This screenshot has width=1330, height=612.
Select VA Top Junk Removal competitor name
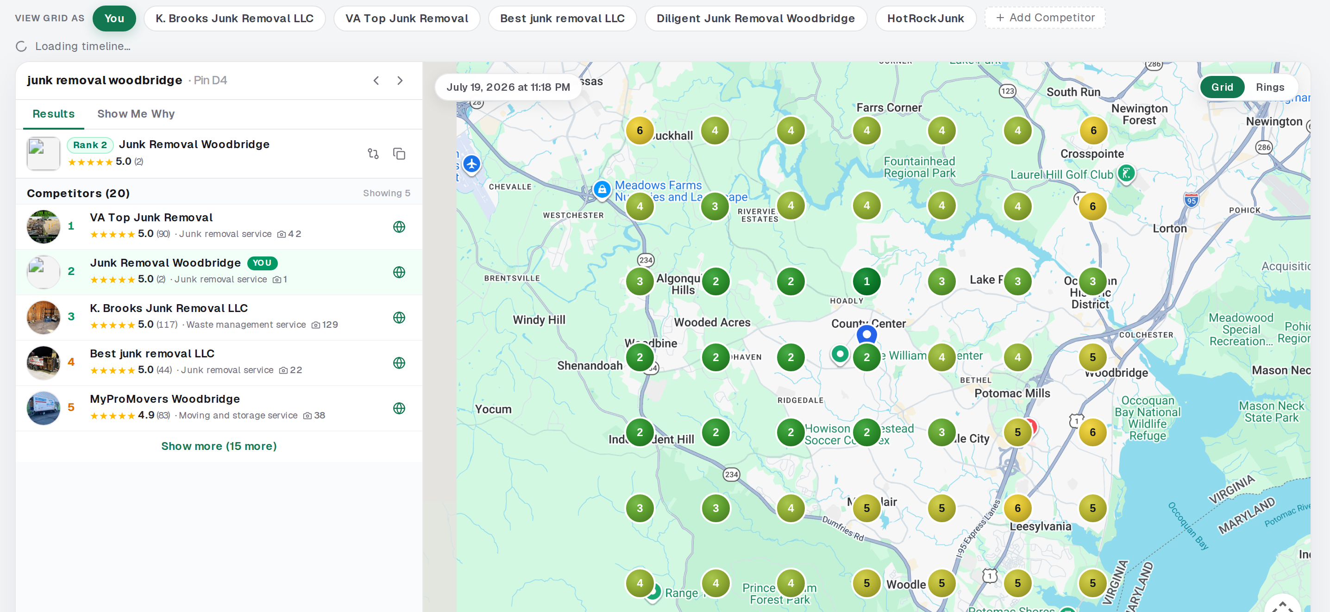[151, 218]
